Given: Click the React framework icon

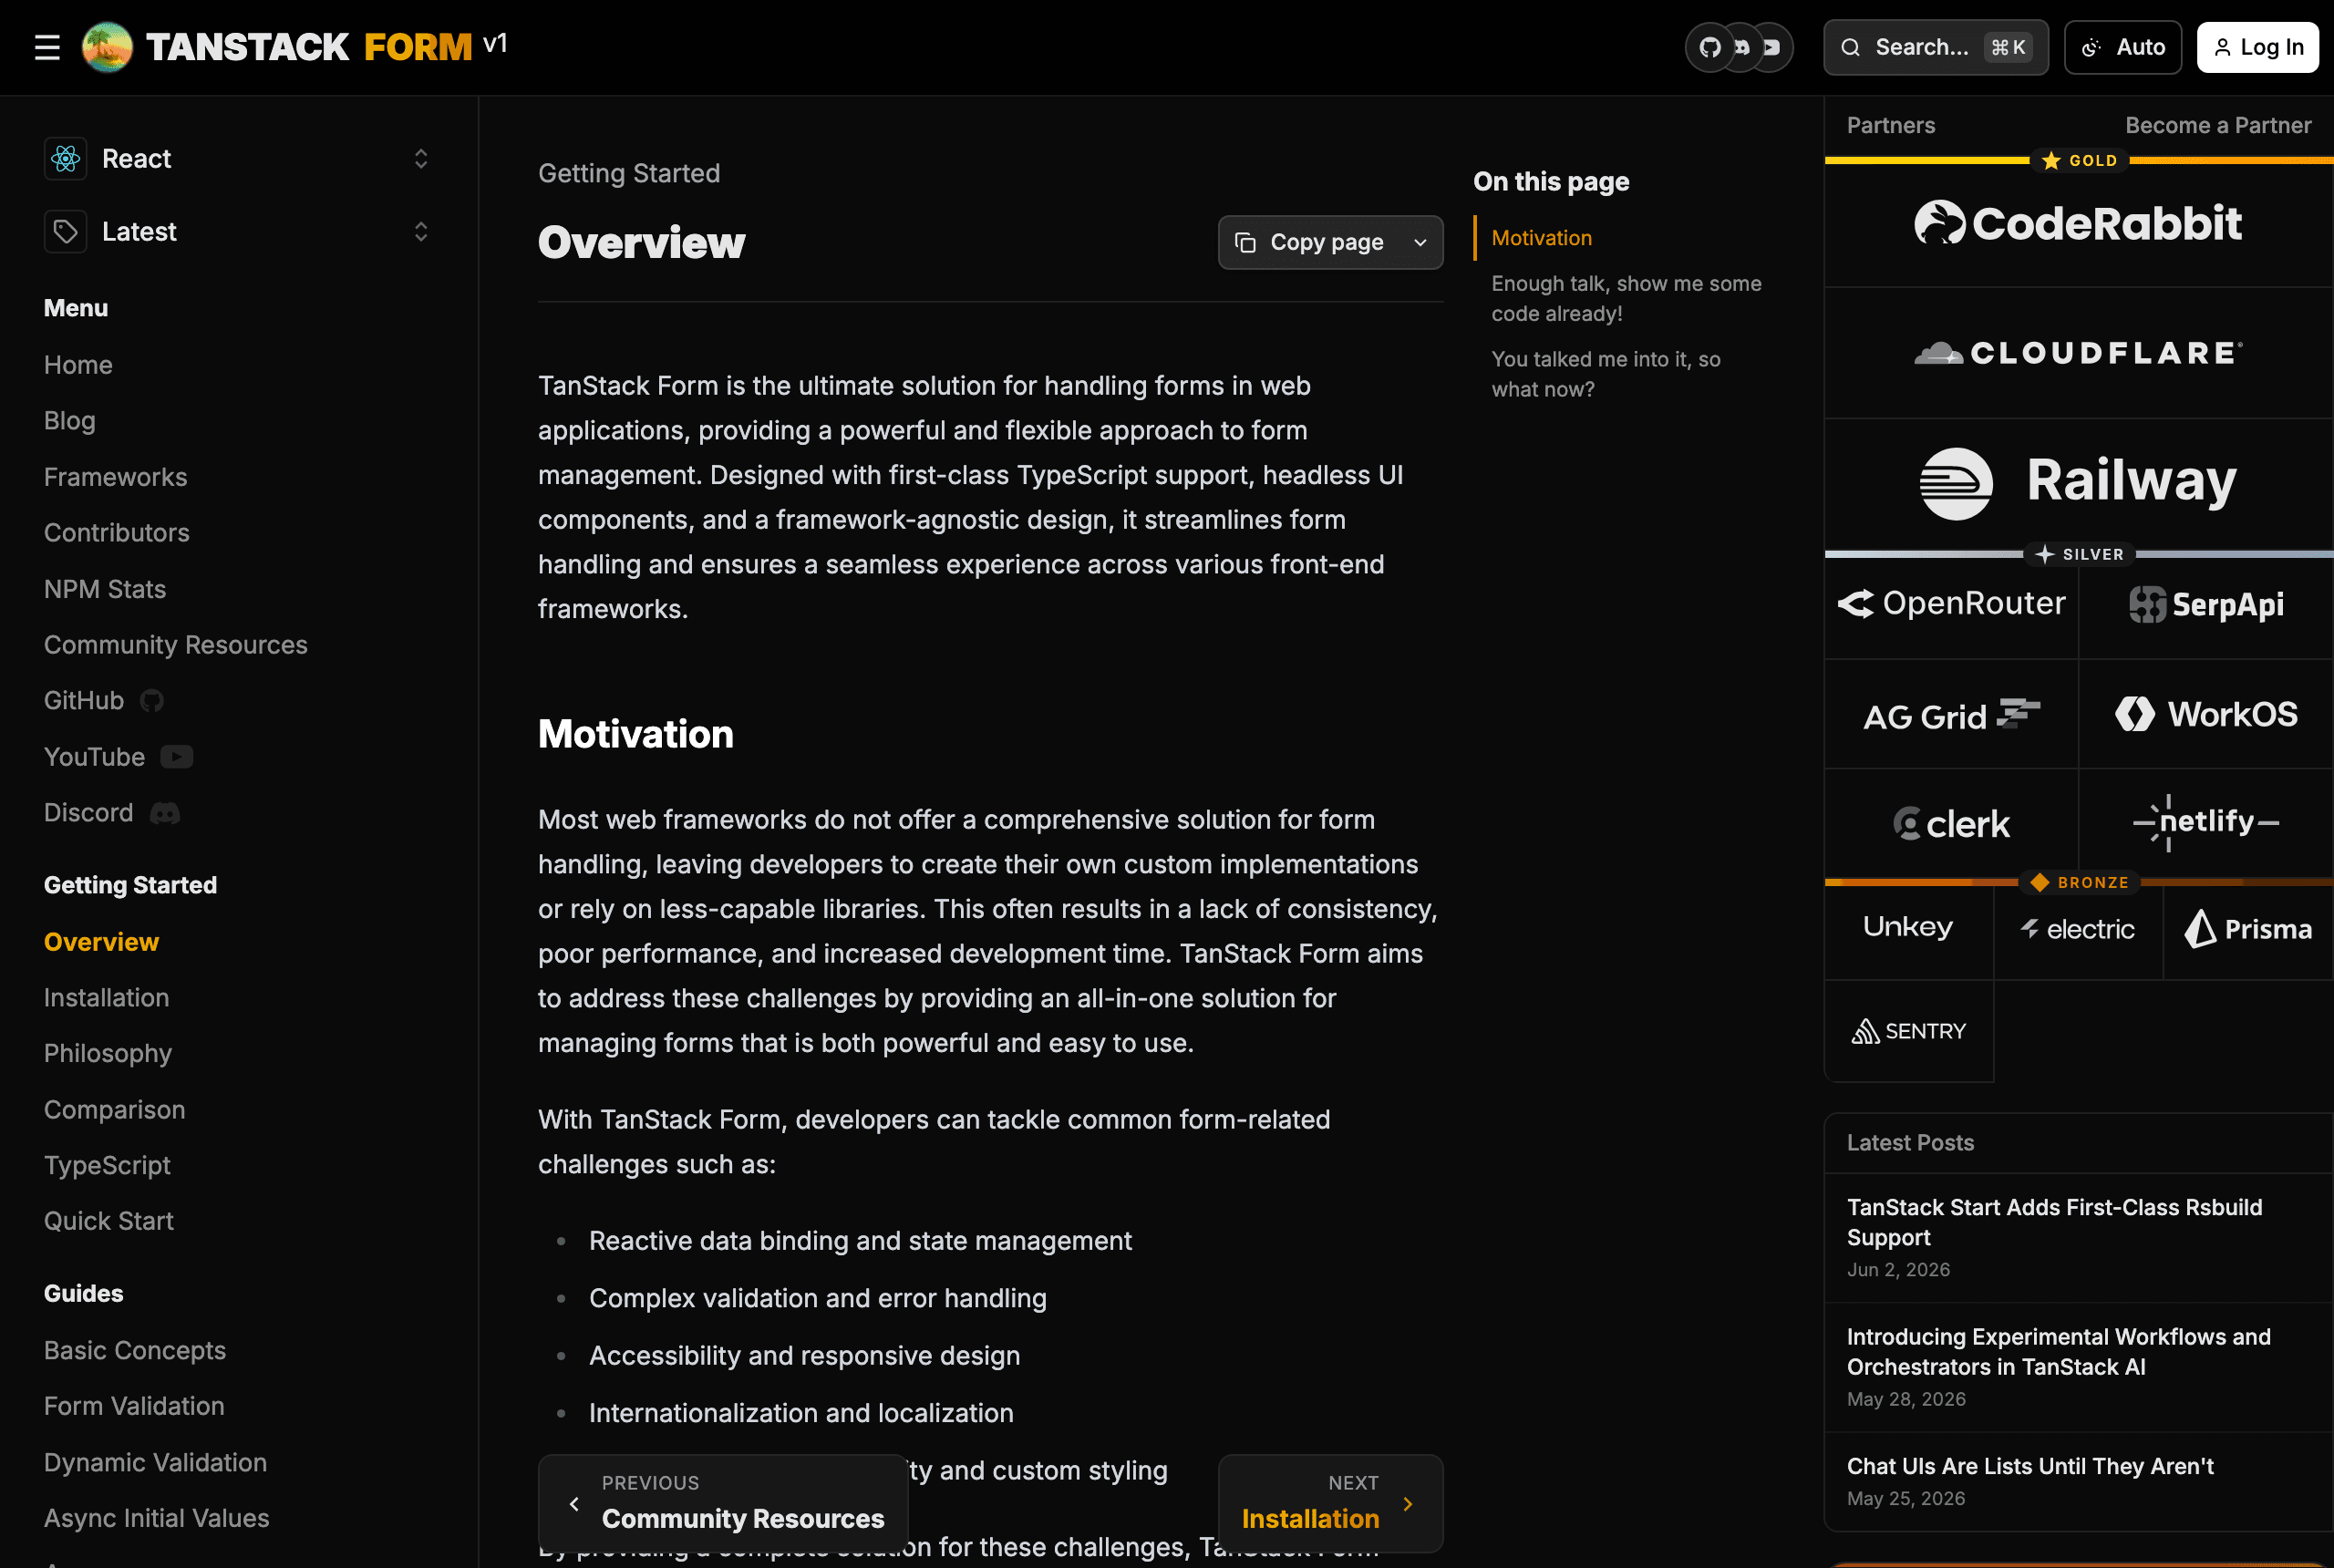Looking at the screenshot, I should (x=66, y=158).
